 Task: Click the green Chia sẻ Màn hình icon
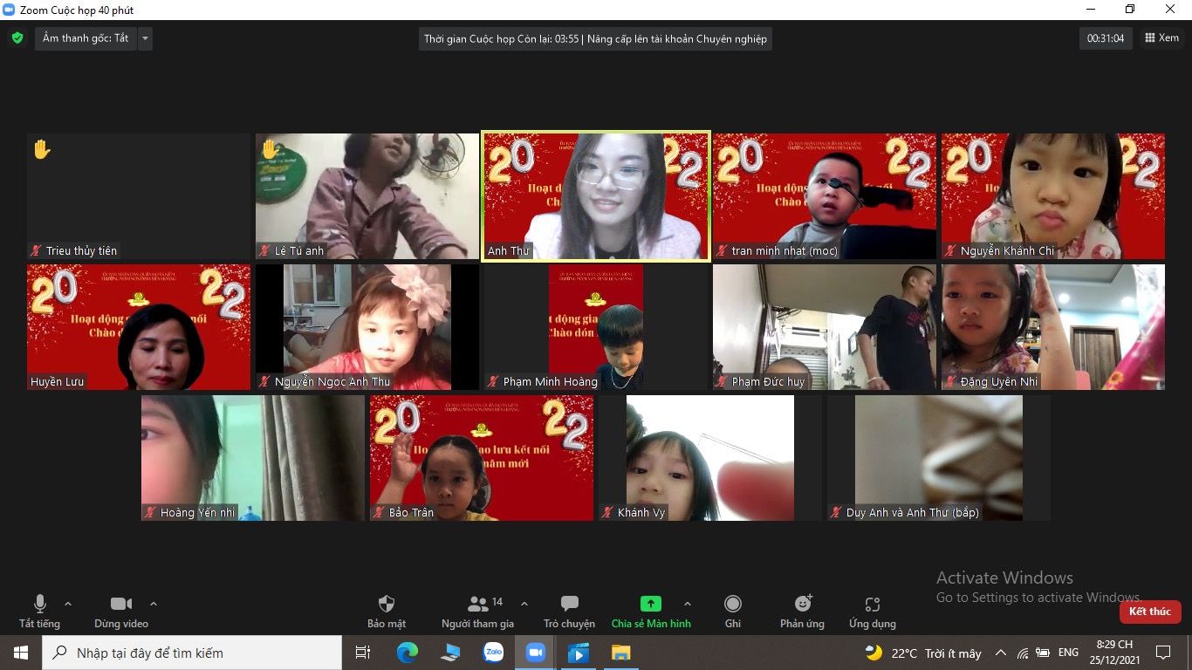point(650,604)
